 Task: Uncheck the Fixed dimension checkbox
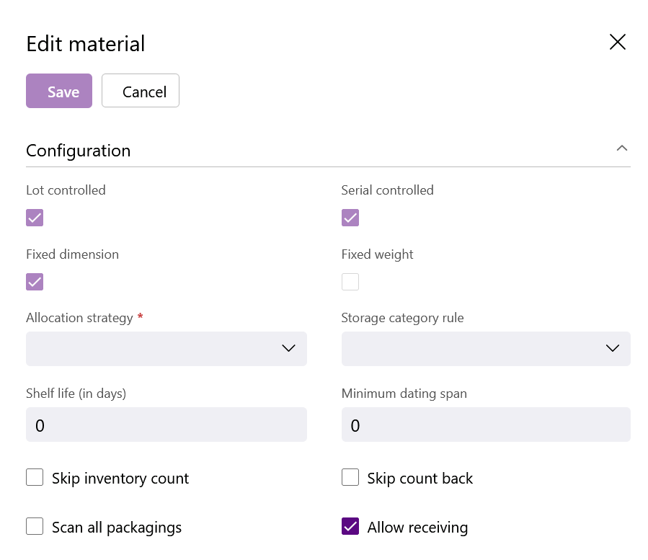pyautogui.click(x=35, y=282)
